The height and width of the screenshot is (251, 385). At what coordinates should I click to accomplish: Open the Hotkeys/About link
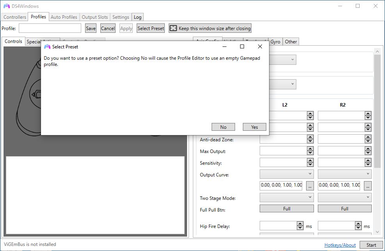pos(340,245)
